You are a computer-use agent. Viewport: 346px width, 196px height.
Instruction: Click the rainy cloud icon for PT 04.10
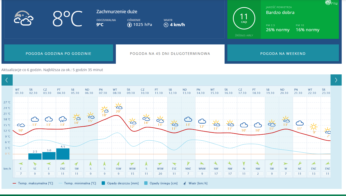click(x=63, y=119)
